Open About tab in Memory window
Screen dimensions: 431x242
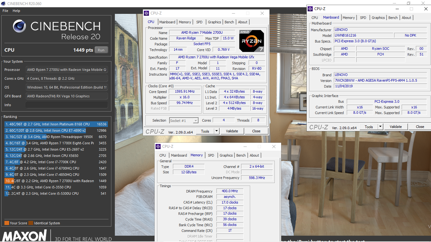coord(254,155)
